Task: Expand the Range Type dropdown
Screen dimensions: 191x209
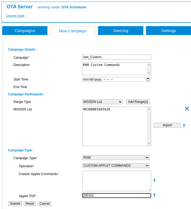Action: (x=102, y=102)
